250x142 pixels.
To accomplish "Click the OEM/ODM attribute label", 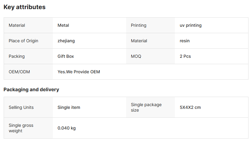I will 20,72.
